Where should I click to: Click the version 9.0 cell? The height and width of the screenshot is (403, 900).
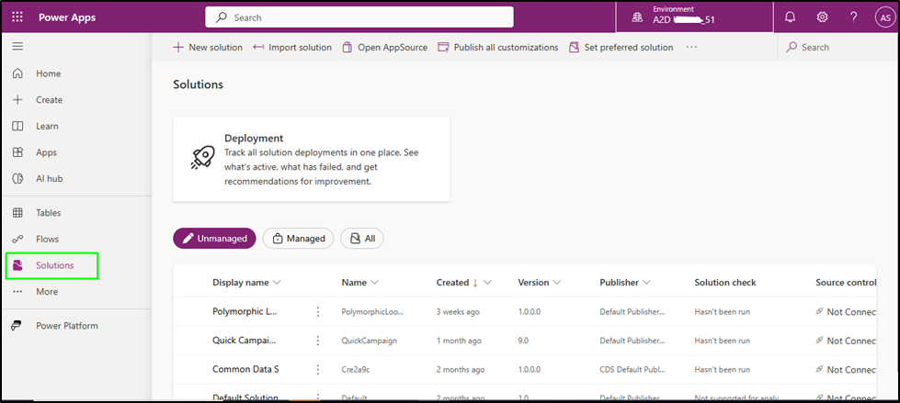[x=523, y=341]
